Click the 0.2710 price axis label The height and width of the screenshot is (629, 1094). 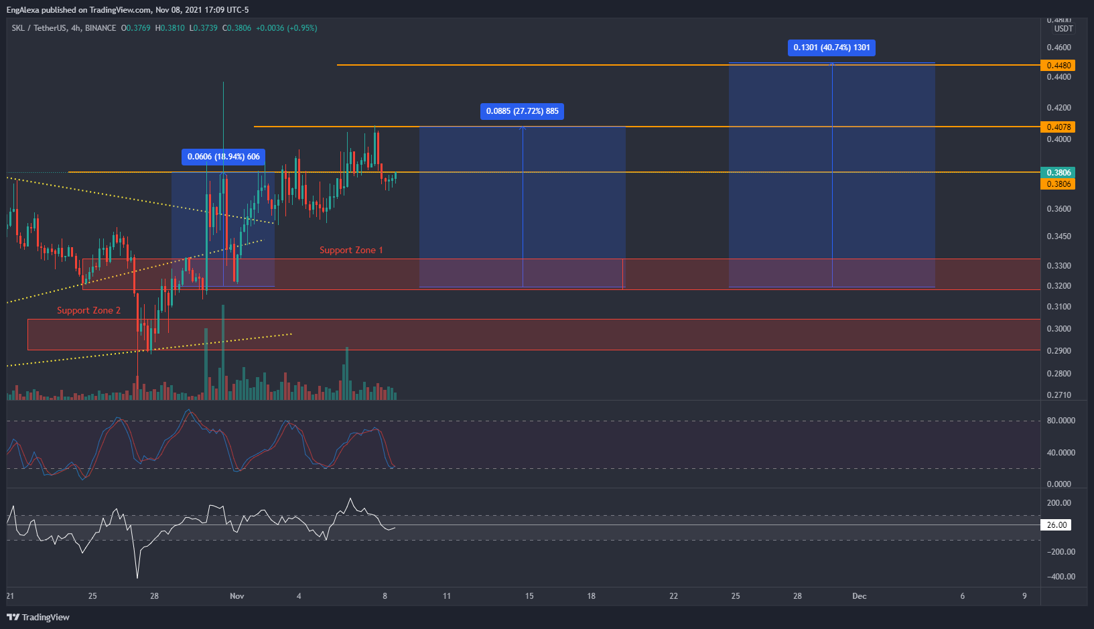tap(1058, 395)
